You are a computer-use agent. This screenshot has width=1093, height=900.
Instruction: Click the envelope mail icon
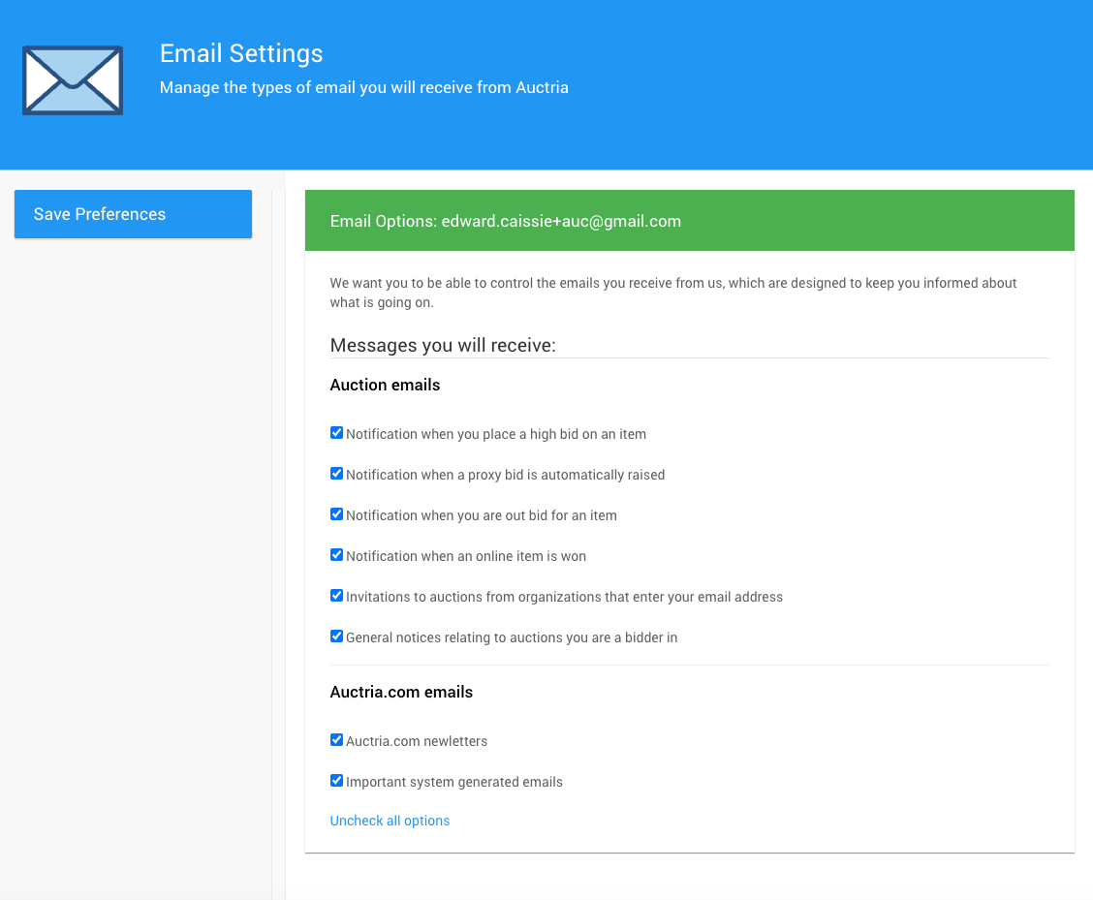pos(73,80)
